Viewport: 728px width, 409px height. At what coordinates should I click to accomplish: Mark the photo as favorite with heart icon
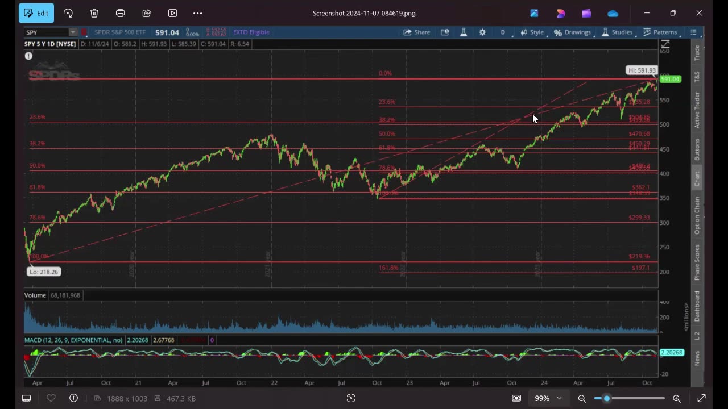[51, 398]
